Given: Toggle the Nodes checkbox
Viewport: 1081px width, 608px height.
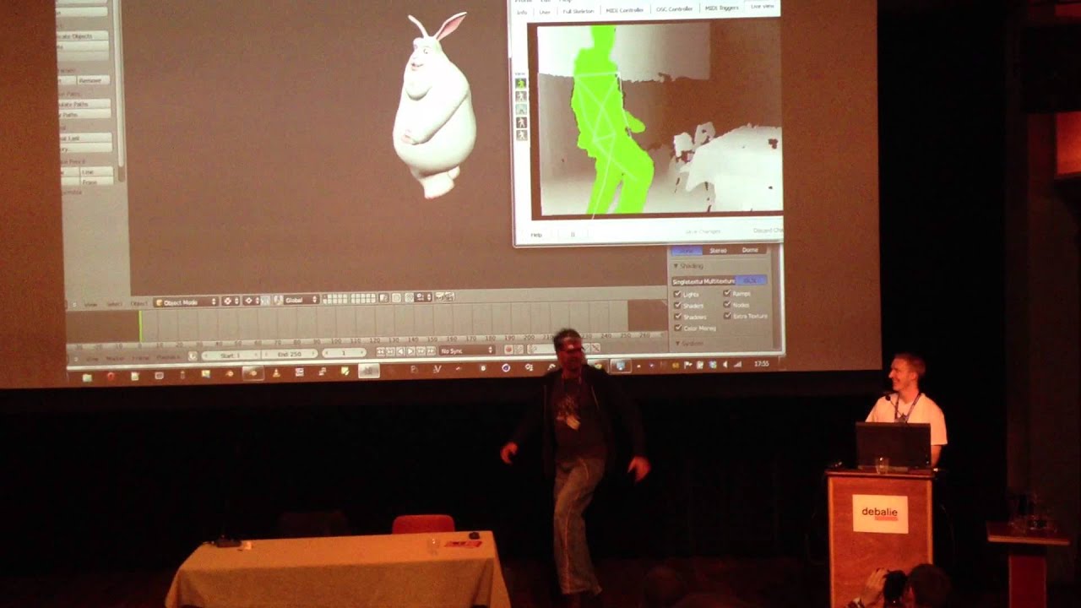Looking at the screenshot, I should [x=726, y=304].
